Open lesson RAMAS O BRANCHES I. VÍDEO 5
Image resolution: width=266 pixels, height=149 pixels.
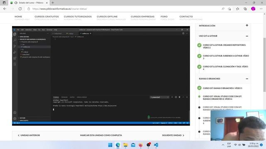tap(222, 88)
